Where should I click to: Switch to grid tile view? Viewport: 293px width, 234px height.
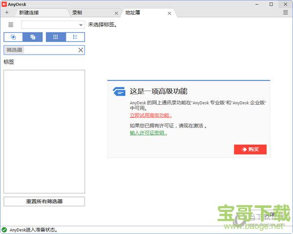pos(56,37)
